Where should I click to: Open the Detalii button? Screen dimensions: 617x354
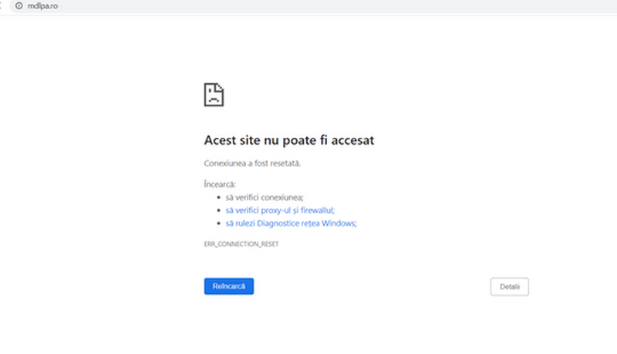click(509, 286)
